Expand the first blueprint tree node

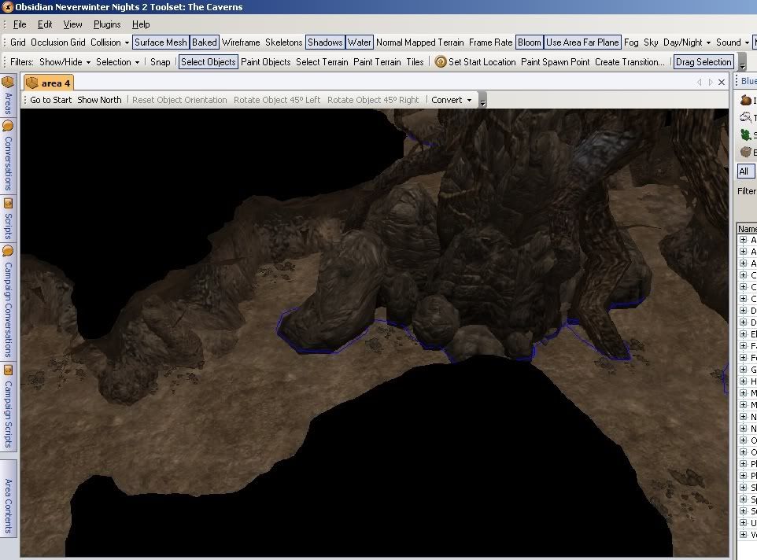click(743, 240)
